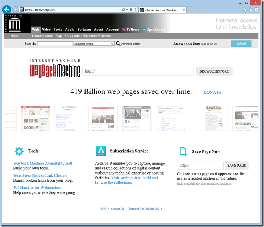The height and width of the screenshot is (227, 264).
Task: Click the Tools gear icon
Action: tap(19, 151)
